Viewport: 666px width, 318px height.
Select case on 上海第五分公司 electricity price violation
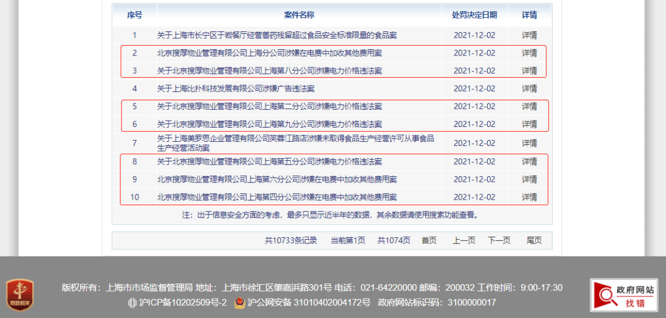point(269,161)
